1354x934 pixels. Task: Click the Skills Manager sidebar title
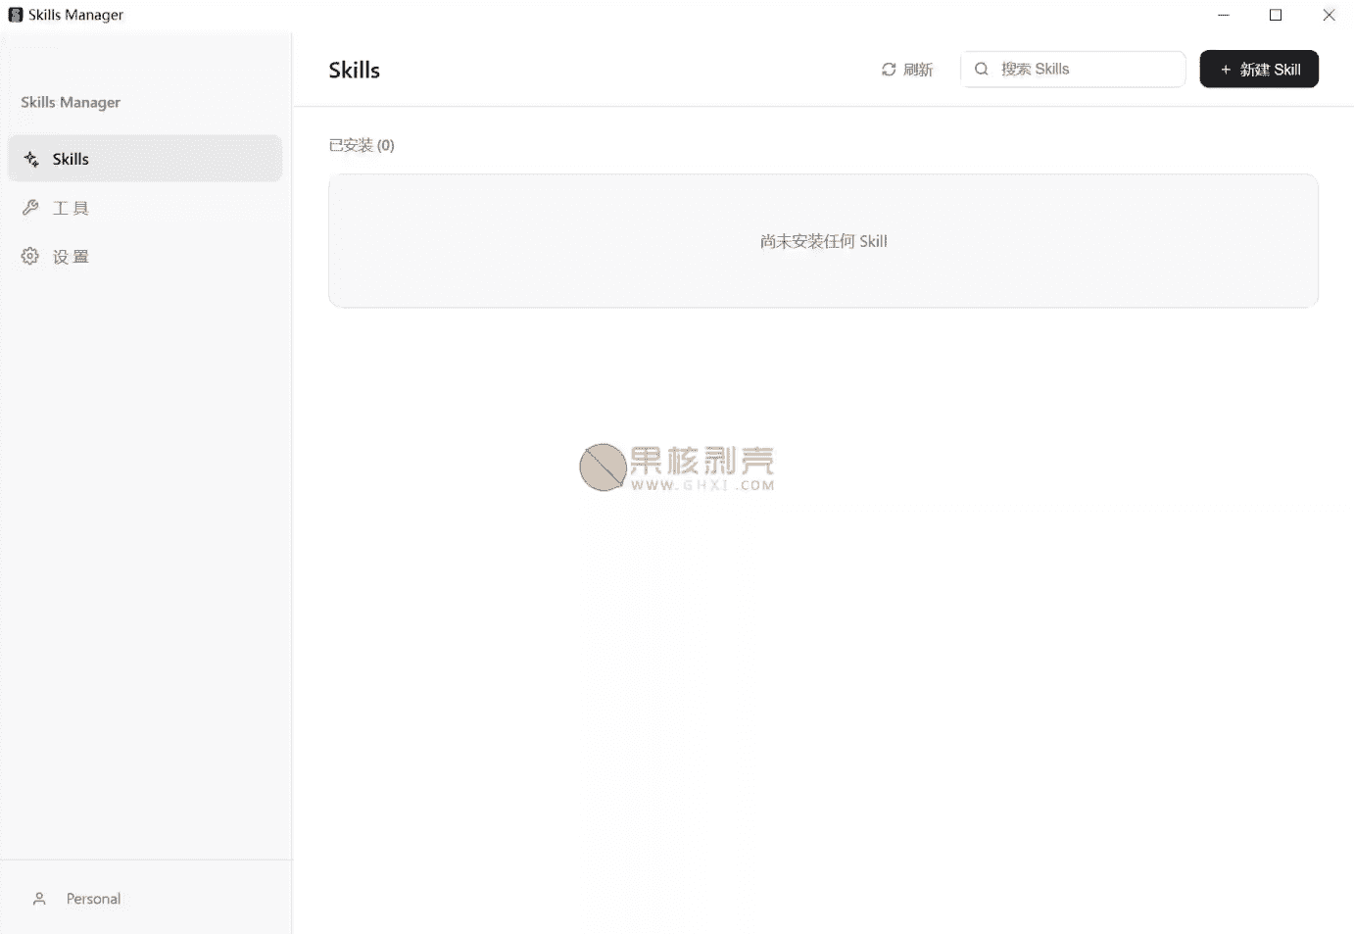(71, 102)
